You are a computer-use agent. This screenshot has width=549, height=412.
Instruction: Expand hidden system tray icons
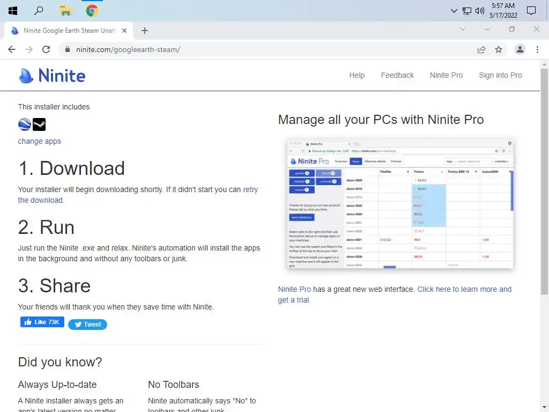point(454,11)
